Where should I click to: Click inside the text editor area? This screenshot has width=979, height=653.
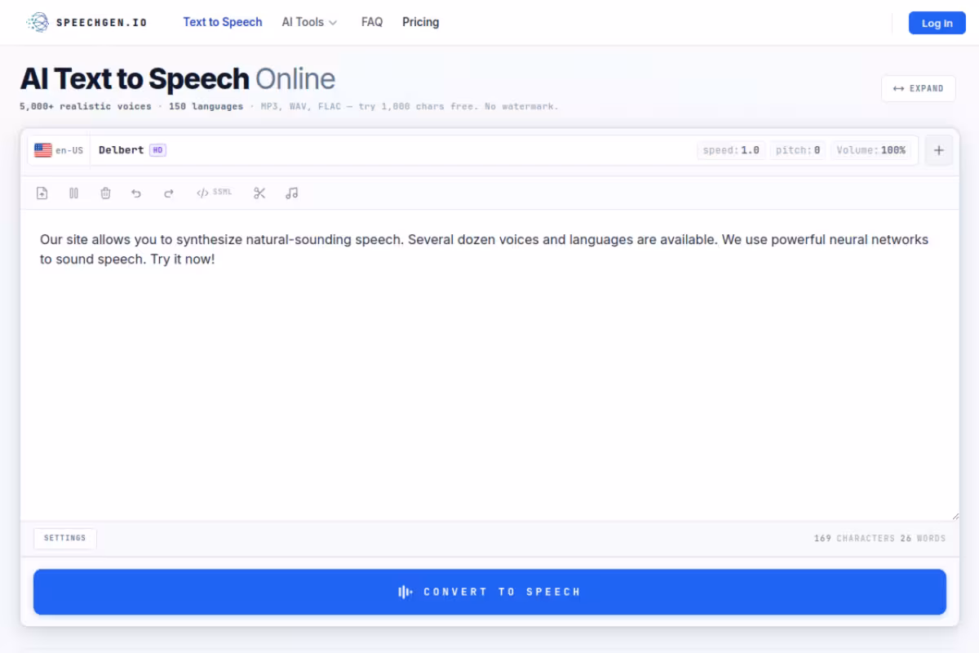pos(489,365)
